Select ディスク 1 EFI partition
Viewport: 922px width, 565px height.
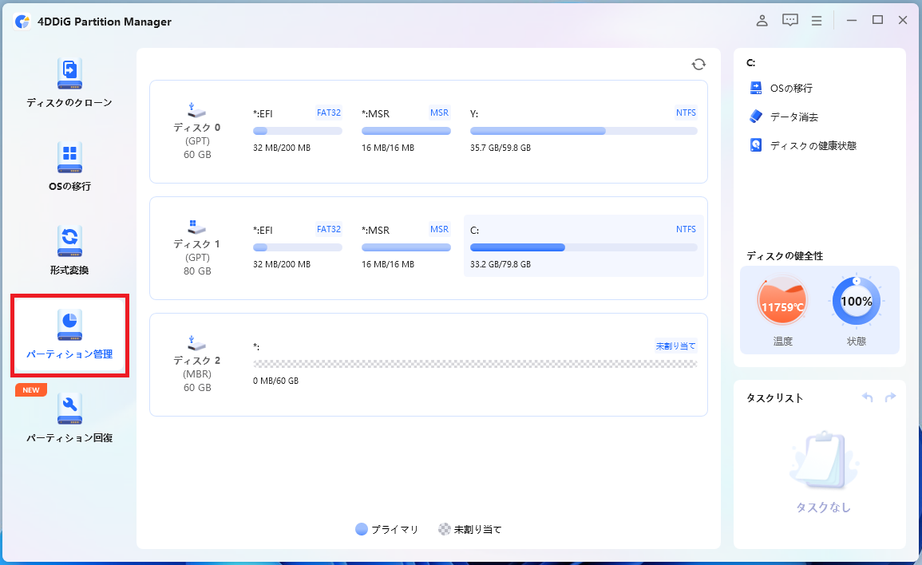point(298,246)
